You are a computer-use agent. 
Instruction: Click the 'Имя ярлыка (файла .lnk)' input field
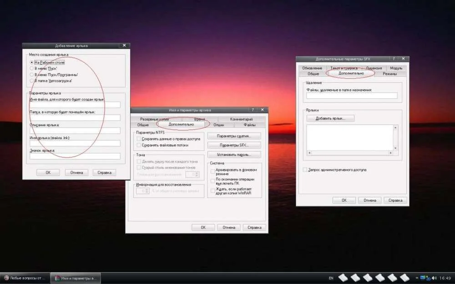75,144
